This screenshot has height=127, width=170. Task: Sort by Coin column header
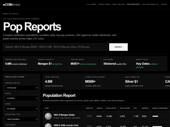pos(47,108)
